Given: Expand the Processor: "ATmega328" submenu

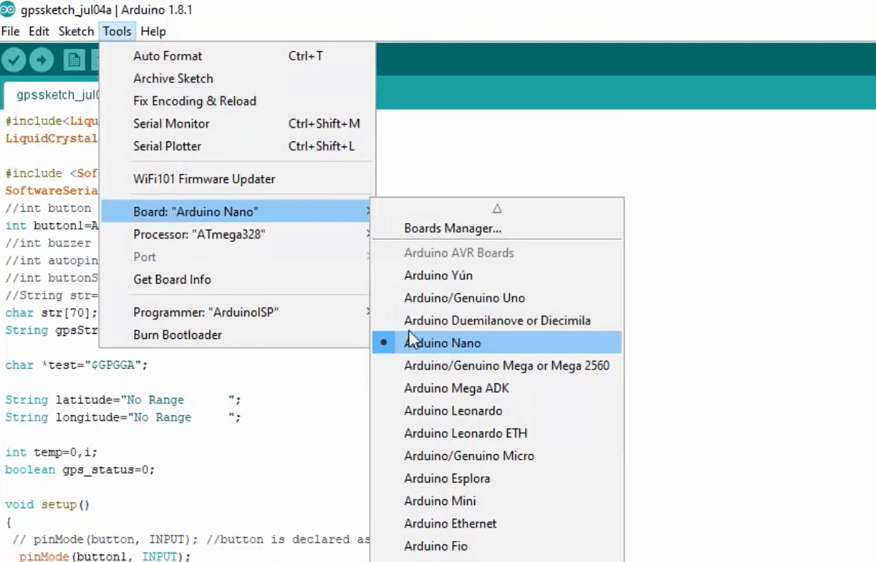Looking at the screenshot, I should tap(237, 234).
